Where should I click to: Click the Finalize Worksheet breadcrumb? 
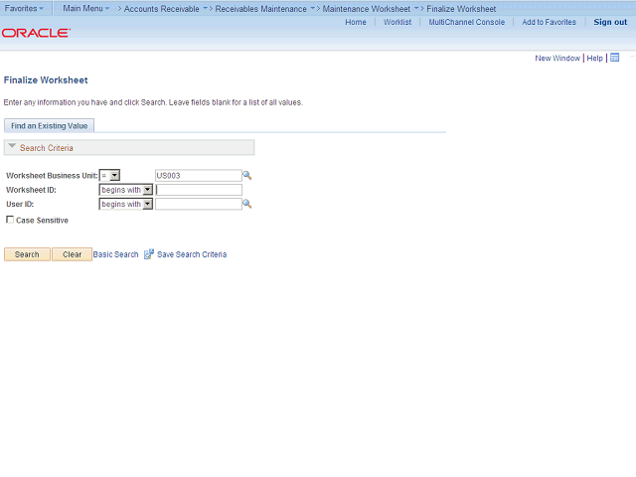click(x=461, y=9)
